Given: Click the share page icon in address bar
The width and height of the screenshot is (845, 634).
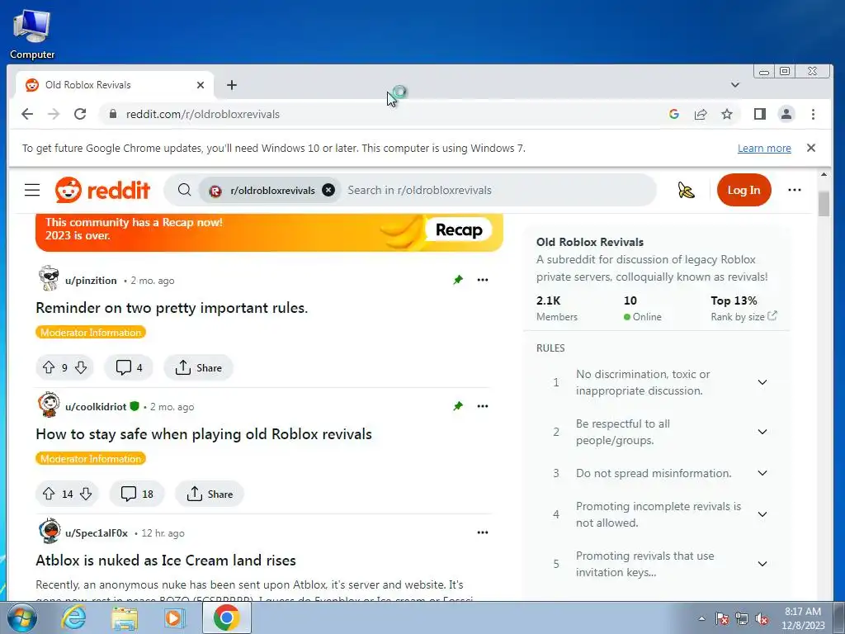Looking at the screenshot, I should pyautogui.click(x=701, y=114).
